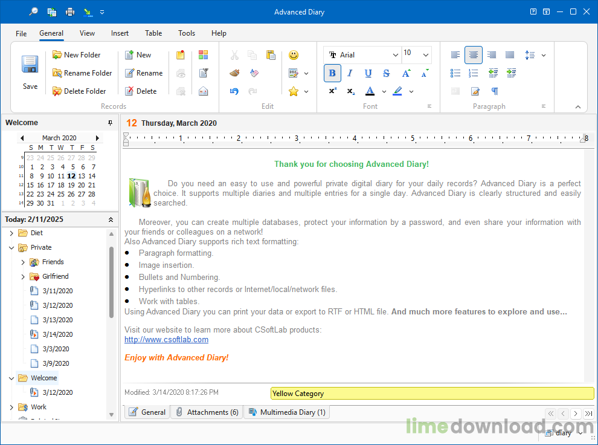Apply the font color A button

[370, 91]
